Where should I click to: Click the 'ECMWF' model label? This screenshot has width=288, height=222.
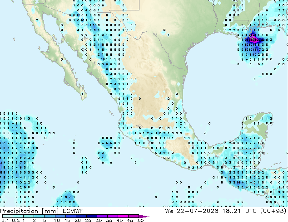click(73, 211)
